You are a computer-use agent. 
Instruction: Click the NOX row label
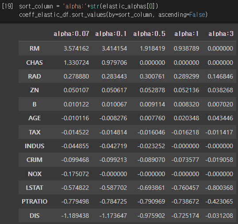[x=35, y=174]
